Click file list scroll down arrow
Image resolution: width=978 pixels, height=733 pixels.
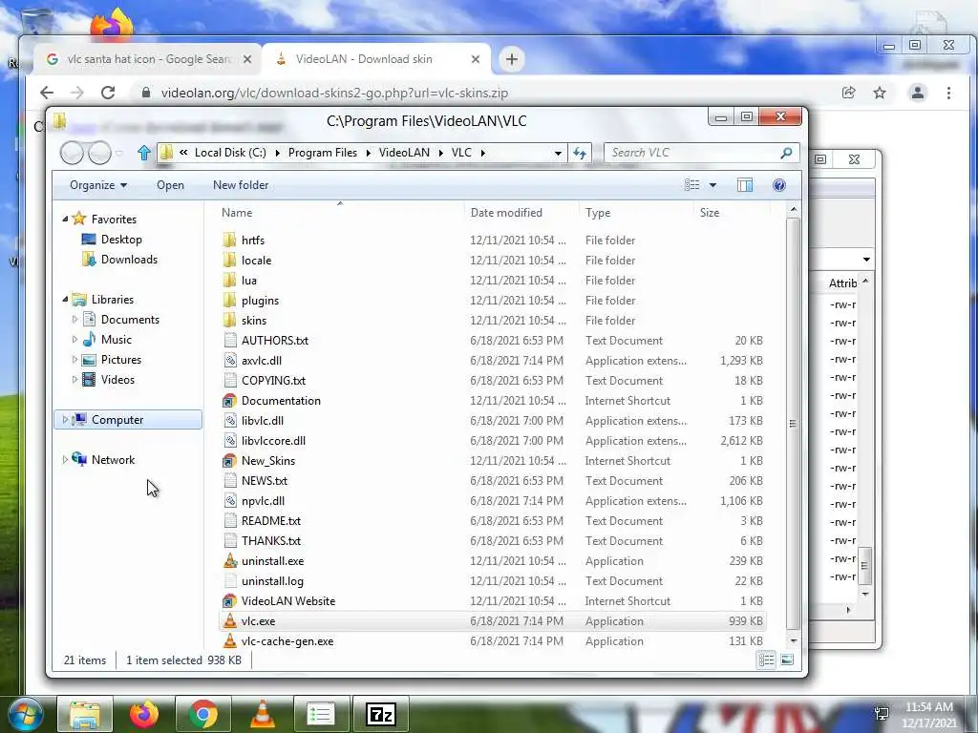(794, 640)
